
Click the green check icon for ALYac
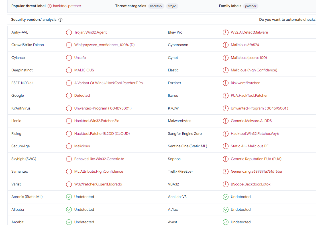[225, 210]
